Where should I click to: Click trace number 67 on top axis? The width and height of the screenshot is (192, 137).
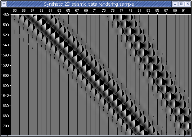pyautogui.click(x=77, y=11)
